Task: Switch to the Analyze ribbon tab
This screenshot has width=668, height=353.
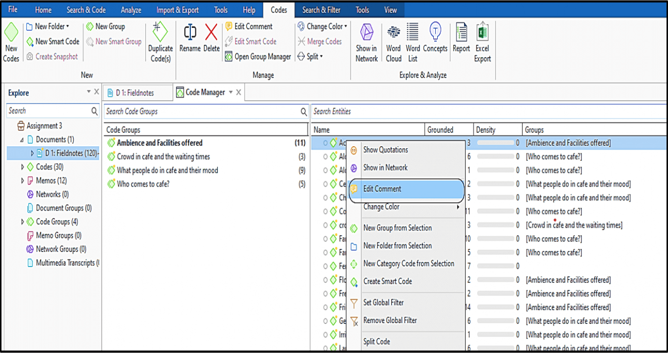Action: 131,10
